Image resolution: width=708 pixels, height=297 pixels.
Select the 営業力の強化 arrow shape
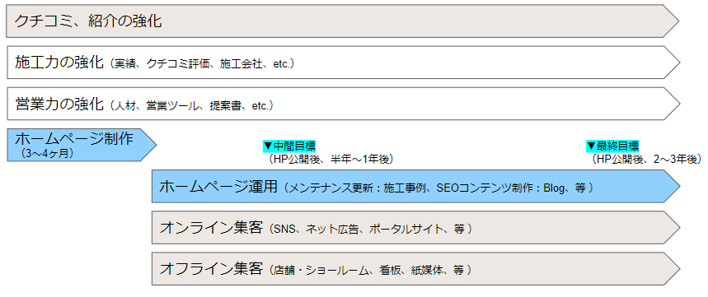[x=343, y=104]
